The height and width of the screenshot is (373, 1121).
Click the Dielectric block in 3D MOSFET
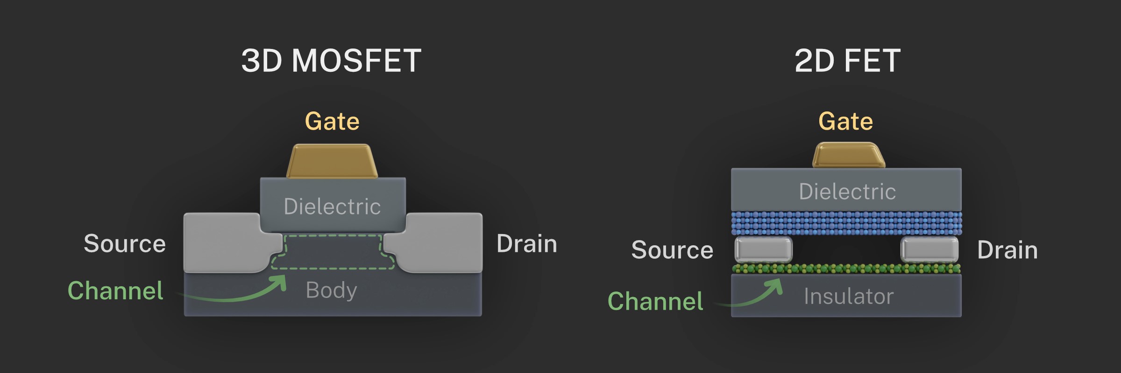click(333, 204)
